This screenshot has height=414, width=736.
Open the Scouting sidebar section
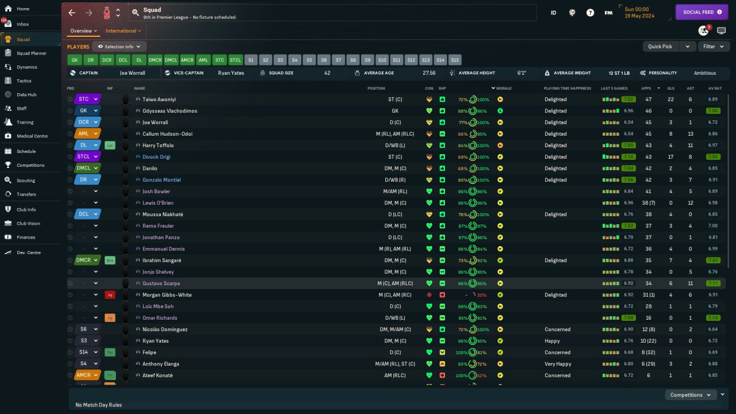[26, 181]
